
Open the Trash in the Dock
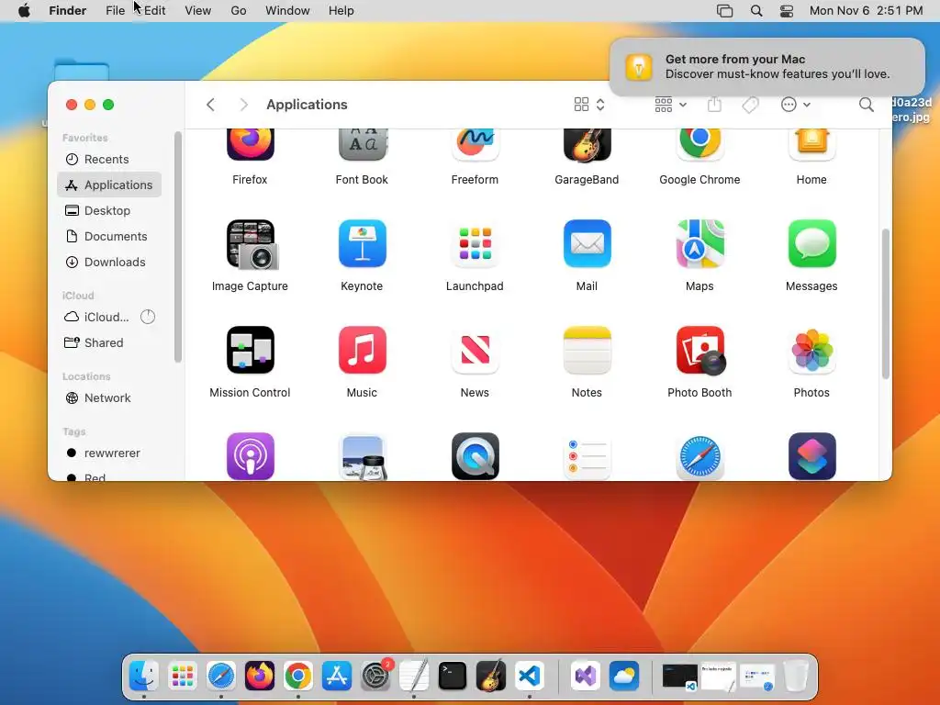click(796, 677)
